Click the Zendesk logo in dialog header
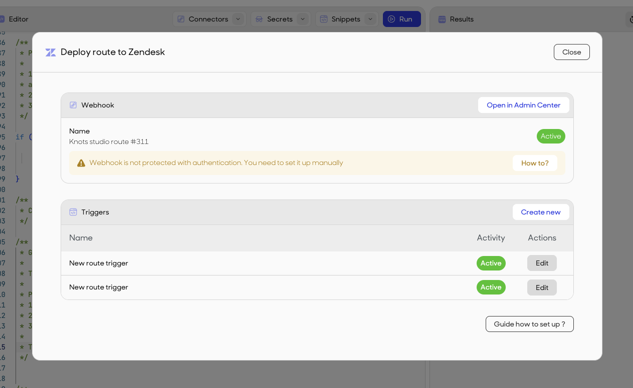This screenshot has width=633, height=388. click(51, 52)
